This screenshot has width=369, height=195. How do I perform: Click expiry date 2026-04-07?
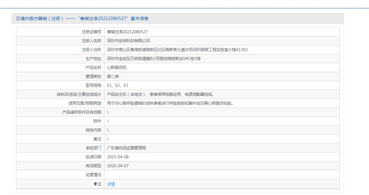[x=118, y=166]
